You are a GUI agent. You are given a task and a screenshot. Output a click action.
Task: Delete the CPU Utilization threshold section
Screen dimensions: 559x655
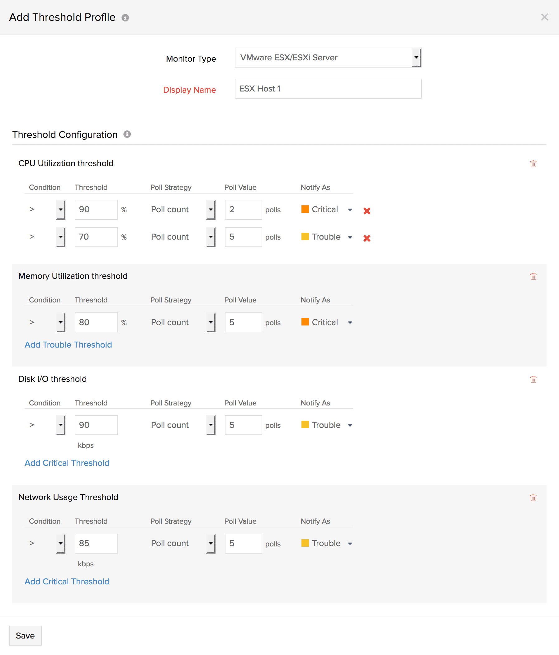(533, 164)
